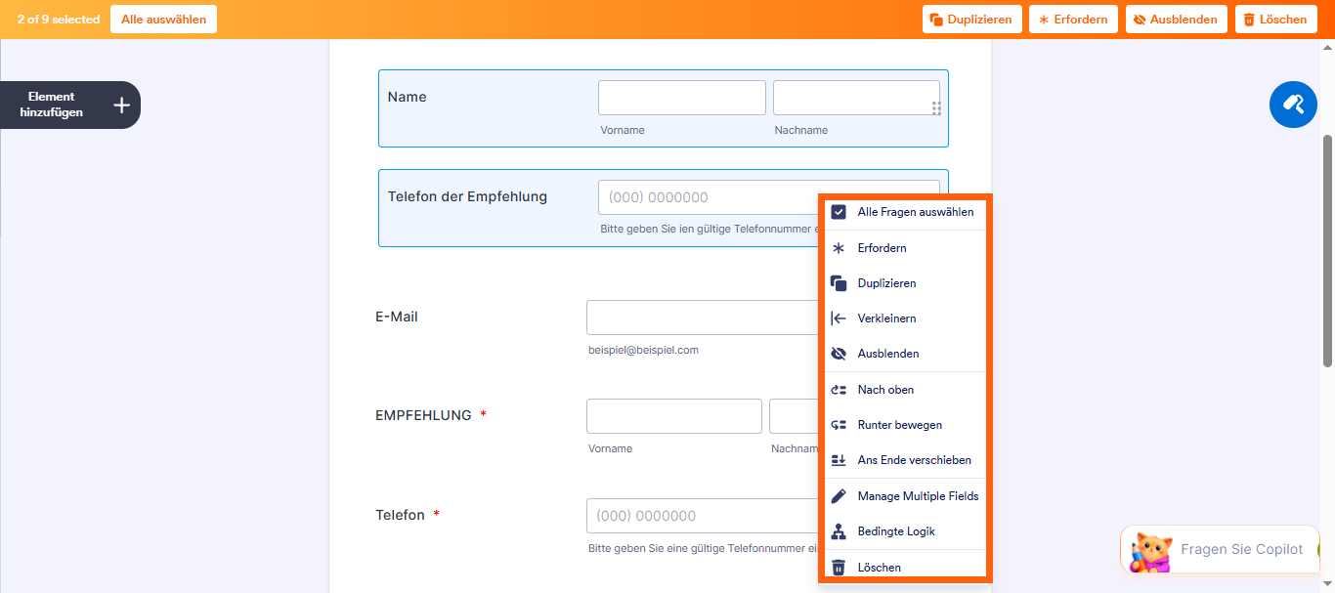This screenshot has width=1335, height=593.
Task: Click the page vertical scrollbar
Action: pyautogui.click(x=1327, y=251)
